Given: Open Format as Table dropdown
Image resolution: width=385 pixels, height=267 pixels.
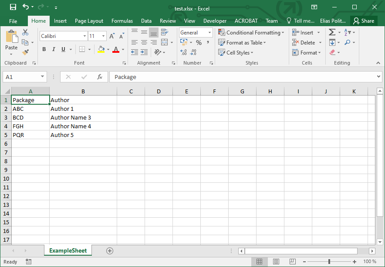Looking at the screenshot, I should point(242,42).
